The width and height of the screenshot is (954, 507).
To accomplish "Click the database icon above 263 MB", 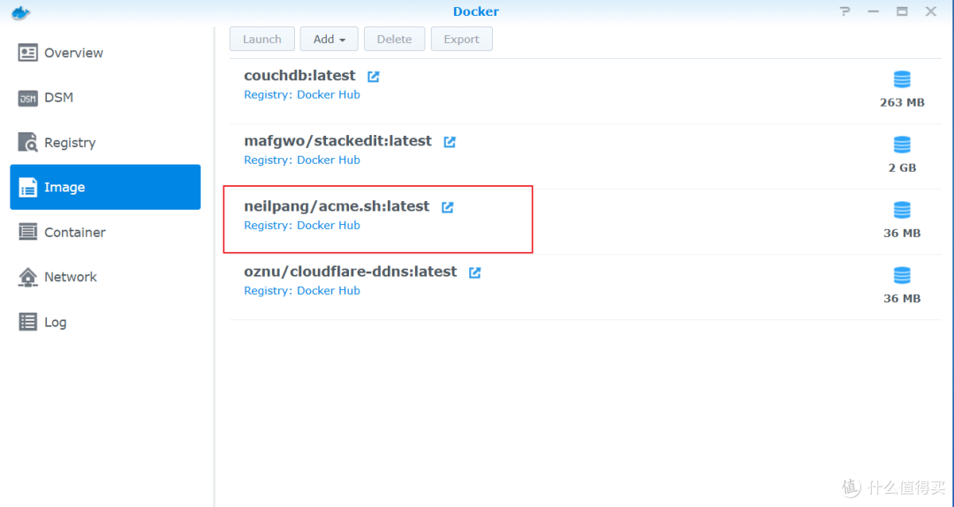I will (x=902, y=79).
